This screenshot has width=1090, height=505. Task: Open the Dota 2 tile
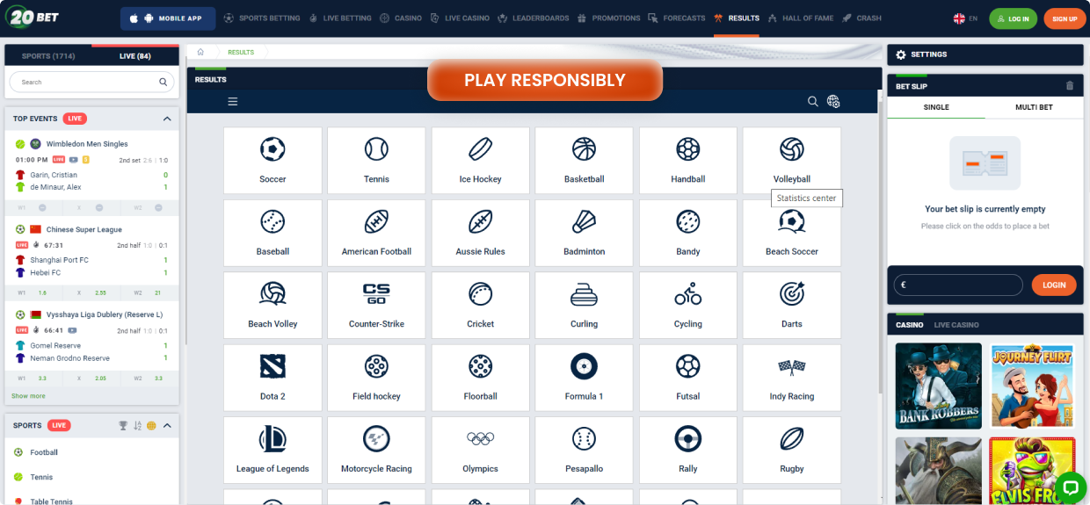[x=272, y=378]
